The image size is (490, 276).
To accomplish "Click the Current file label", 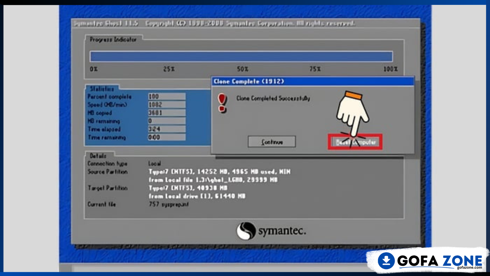I will tap(102, 204).
